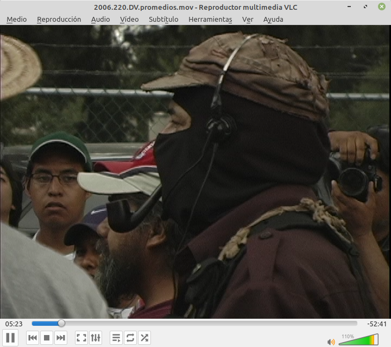Viewport: 391px width, 347px height.
Task: Pause the video playback
Action: (x=11, y=338)
